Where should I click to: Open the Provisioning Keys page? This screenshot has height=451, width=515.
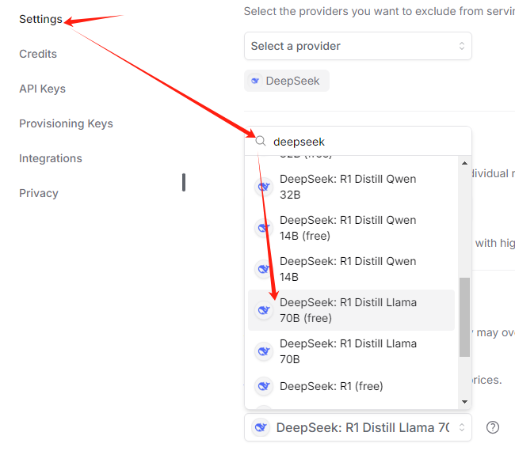pyautogui.click(x=66, y=123)
